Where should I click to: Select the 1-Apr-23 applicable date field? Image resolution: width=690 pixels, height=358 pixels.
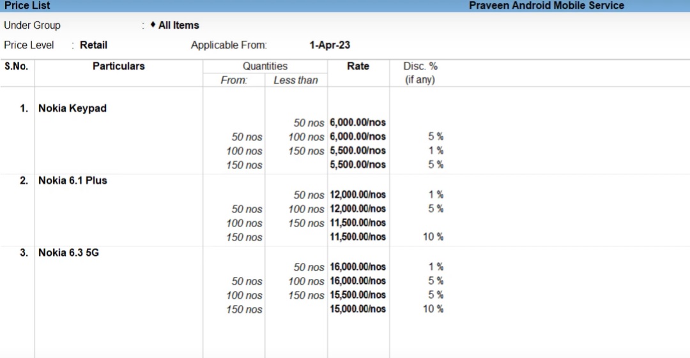330,45
